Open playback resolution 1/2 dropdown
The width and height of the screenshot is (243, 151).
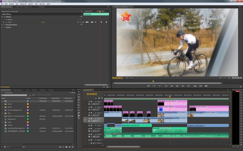[223, 78]
